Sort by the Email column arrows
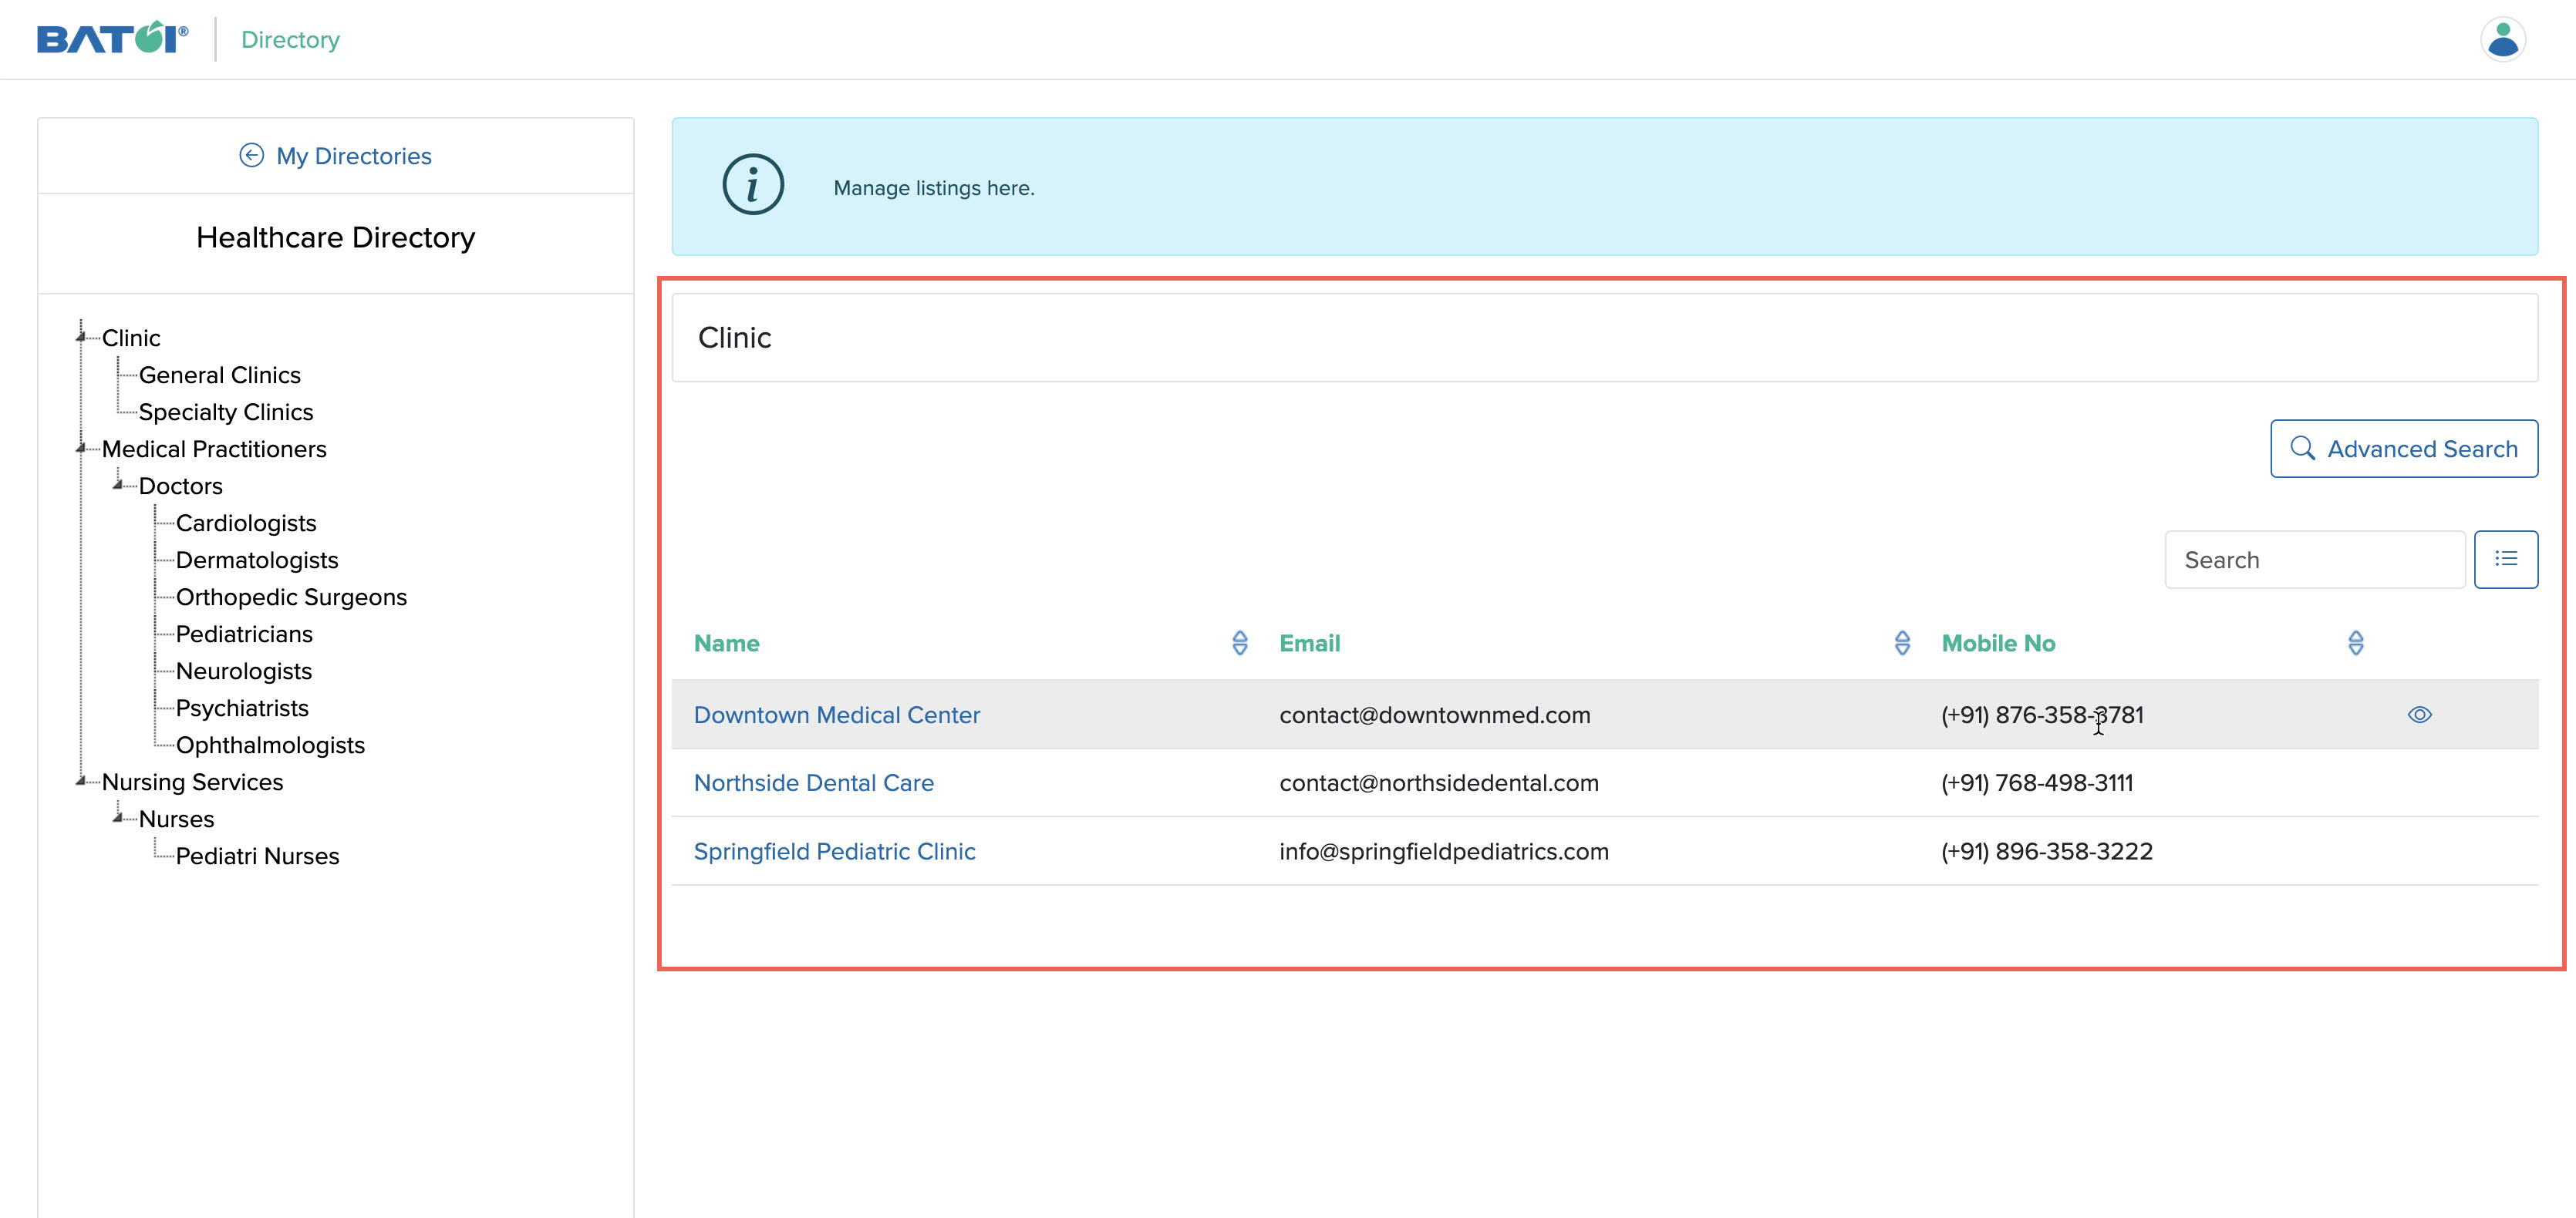Image resolution: width=2576 pixels, height=1218 pixels. click(x=1902, y=642)
